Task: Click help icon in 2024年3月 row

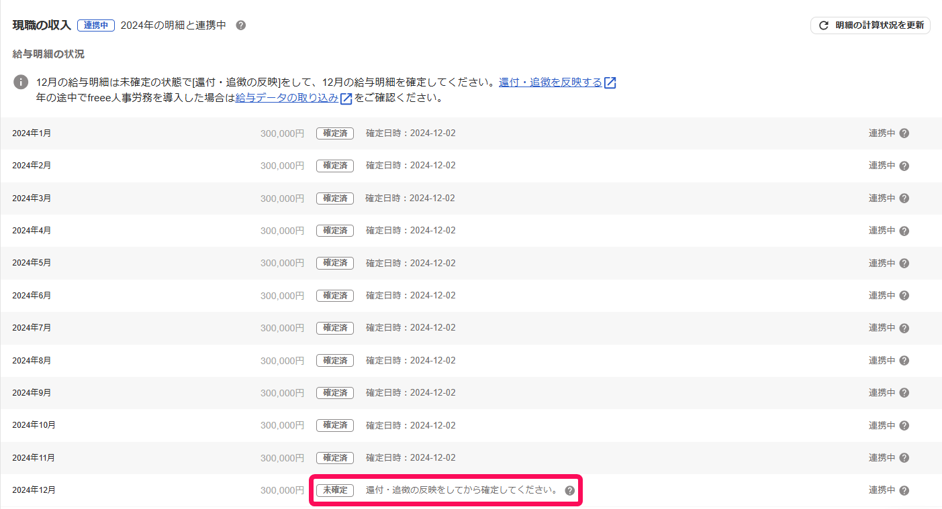Action: (x=904, y=199)
